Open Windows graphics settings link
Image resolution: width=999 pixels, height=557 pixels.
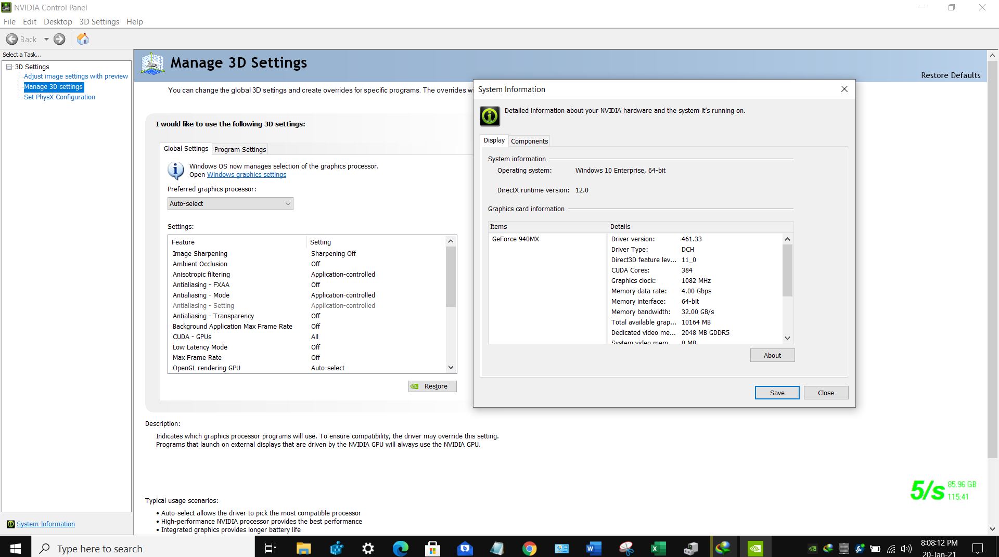[x=247, y=175]
